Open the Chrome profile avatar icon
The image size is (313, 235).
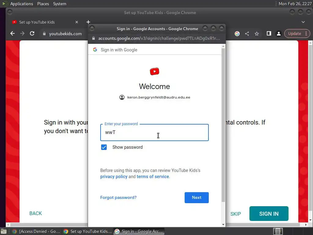tap(279, 34)
